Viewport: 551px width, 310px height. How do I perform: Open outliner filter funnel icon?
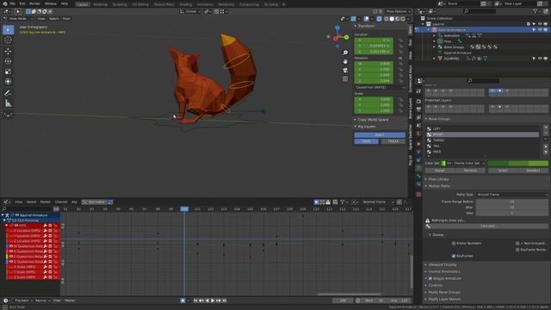click(x=536, y=11)
